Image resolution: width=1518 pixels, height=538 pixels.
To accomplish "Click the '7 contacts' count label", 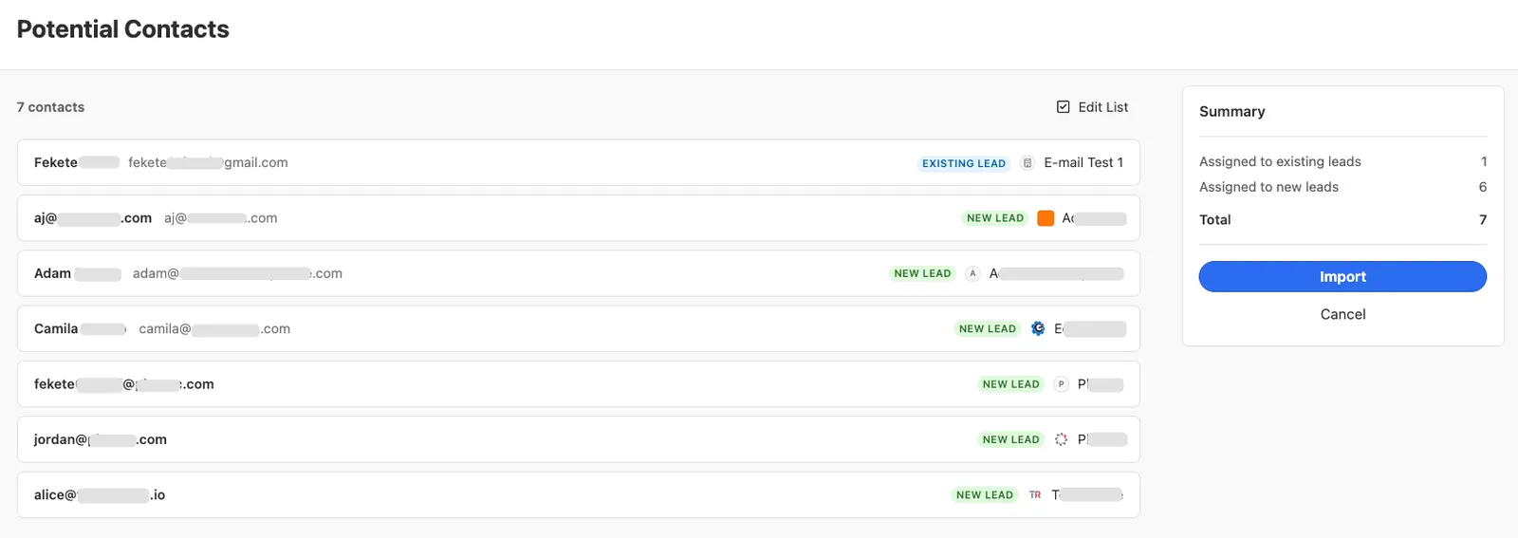I will click(50, 107).
